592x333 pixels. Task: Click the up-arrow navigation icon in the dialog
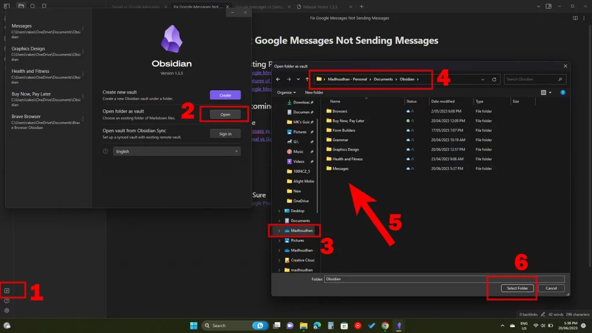click(x=306, y=79)
